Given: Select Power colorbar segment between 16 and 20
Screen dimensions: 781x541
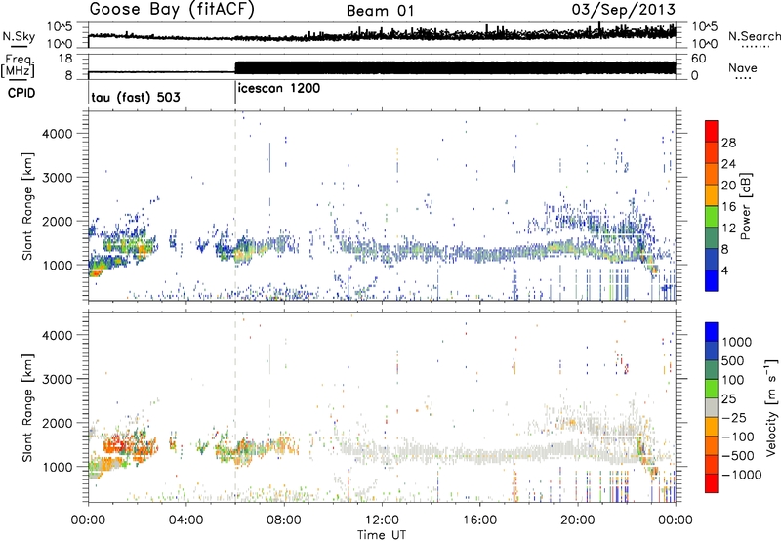Looking at the screenshot, I should 712,195.
